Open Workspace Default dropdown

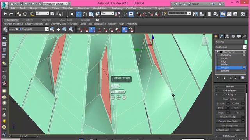[55, 3]
